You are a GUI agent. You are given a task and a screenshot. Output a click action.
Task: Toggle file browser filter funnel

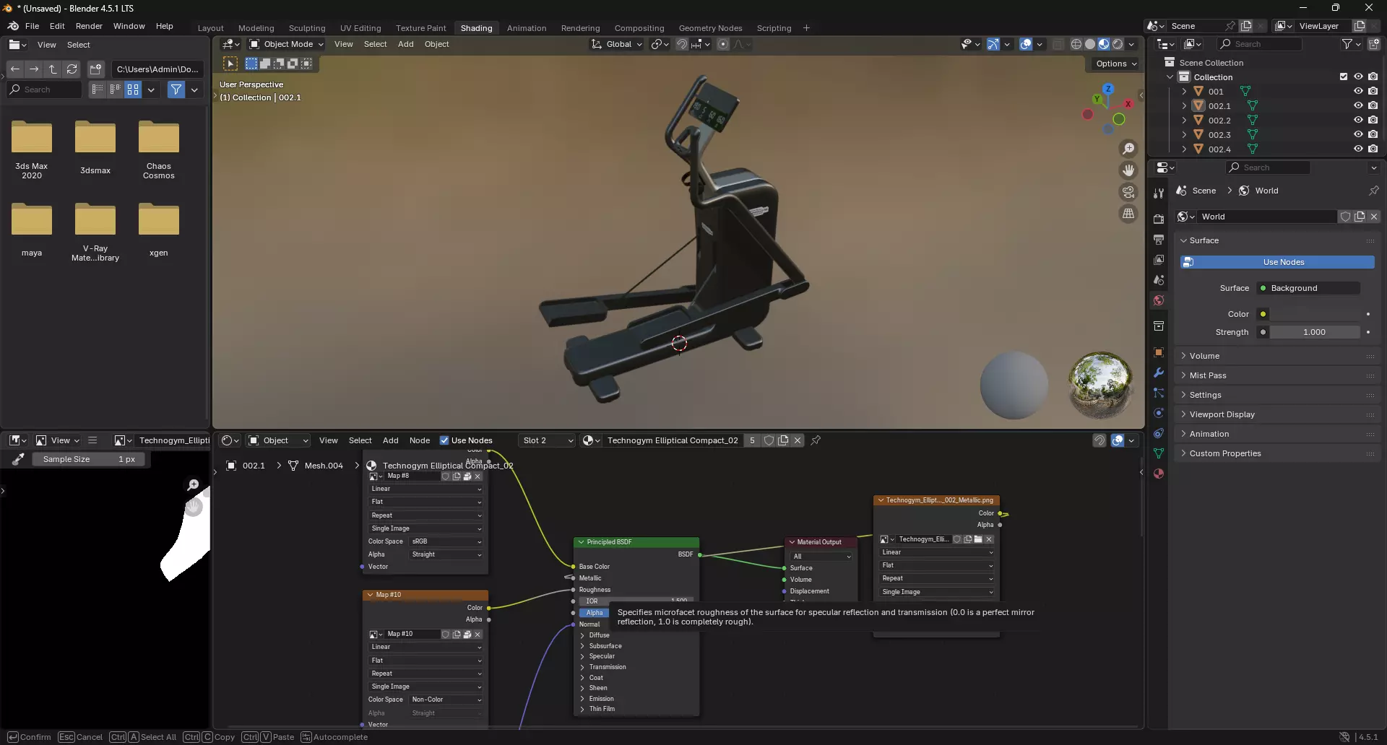[x=176, y=90]
